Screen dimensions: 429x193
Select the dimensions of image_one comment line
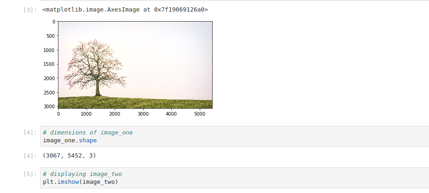click(x=87, y=133)
